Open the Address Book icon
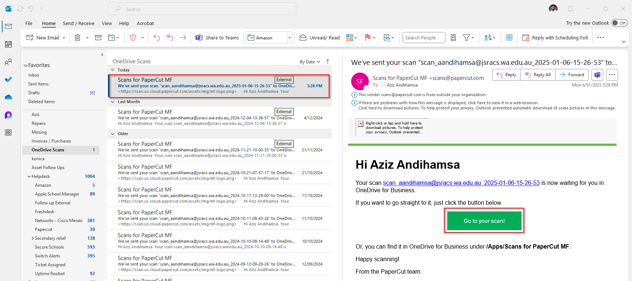 pyautogui.click(x=453, y=38)
